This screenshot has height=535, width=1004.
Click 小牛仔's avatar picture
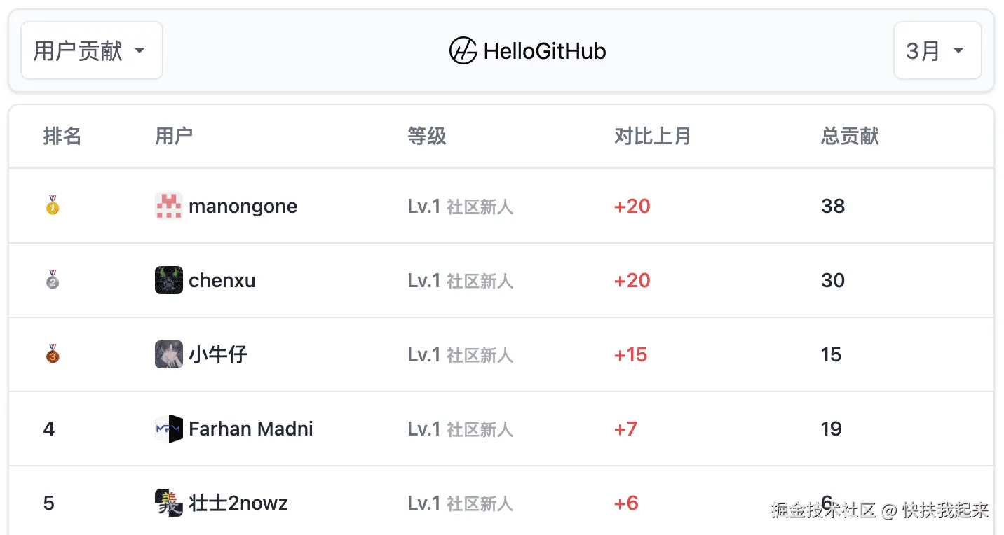[x=169, y=354]
